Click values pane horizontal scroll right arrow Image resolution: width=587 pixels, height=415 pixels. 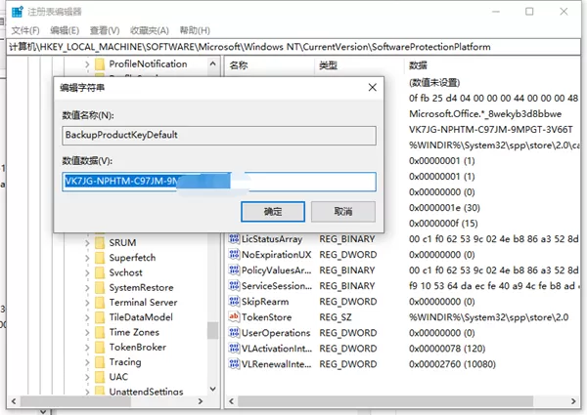coord(573,401)
